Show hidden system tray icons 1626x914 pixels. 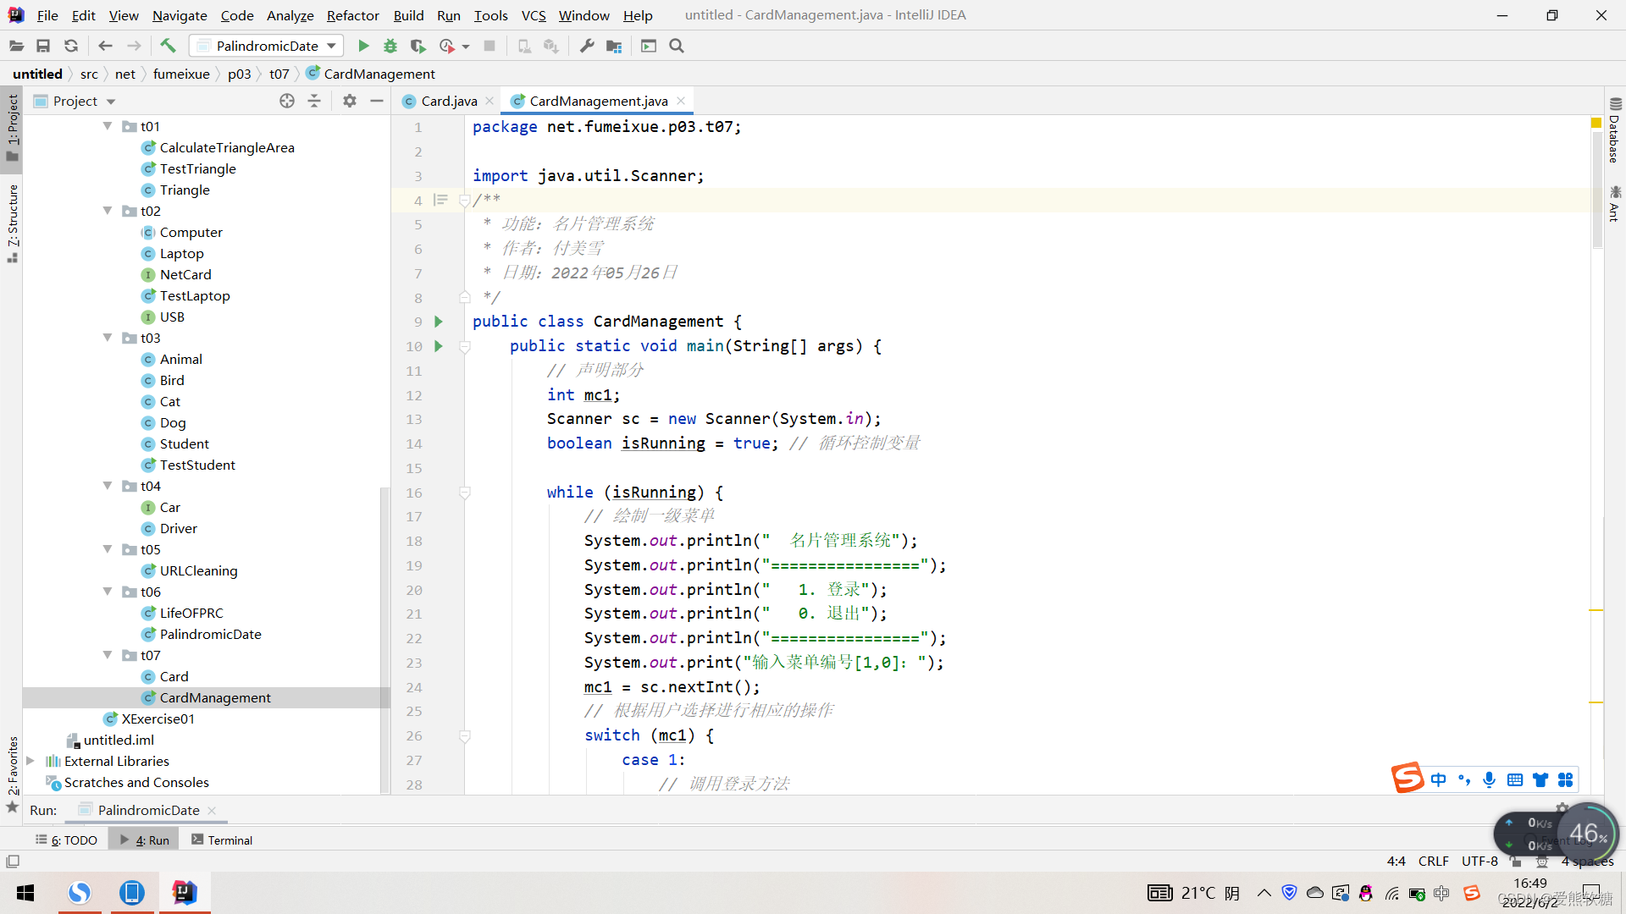point(1264,893)
